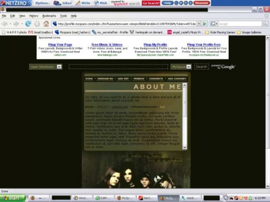Click inside the dashed MySpace search field
The image size is (270, 202).
pyautogui.click(x=118, y=67)
